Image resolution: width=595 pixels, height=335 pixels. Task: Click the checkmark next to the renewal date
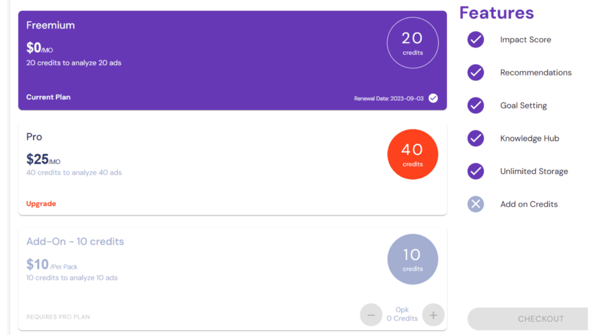coord(433,98)
